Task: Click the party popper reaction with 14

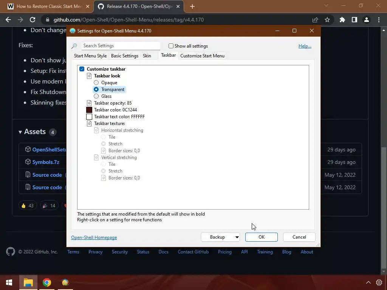Action: click(49, 205)
